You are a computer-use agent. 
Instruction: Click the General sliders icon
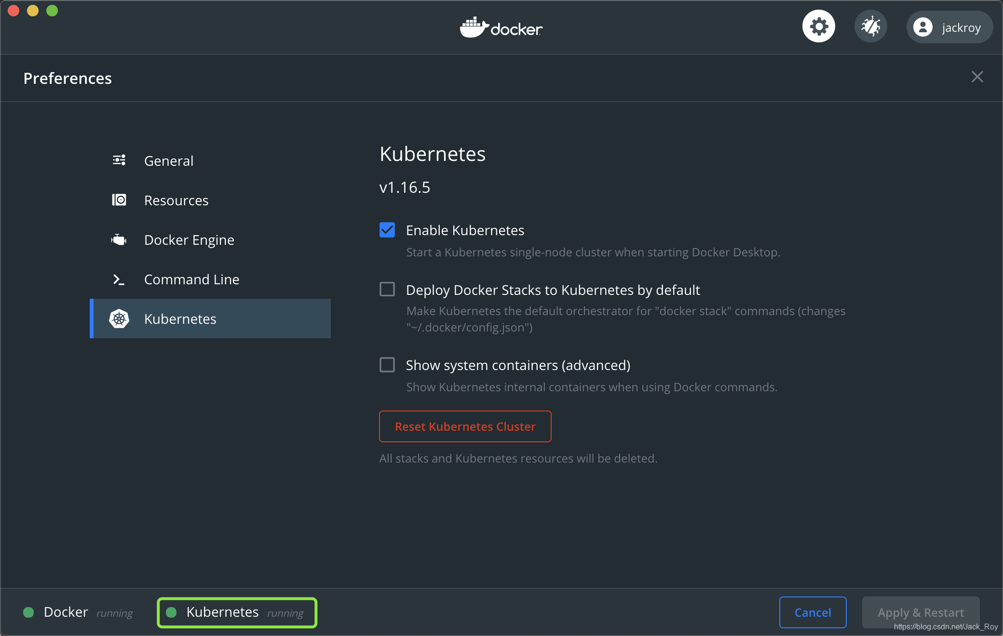[x=119, y=160]
